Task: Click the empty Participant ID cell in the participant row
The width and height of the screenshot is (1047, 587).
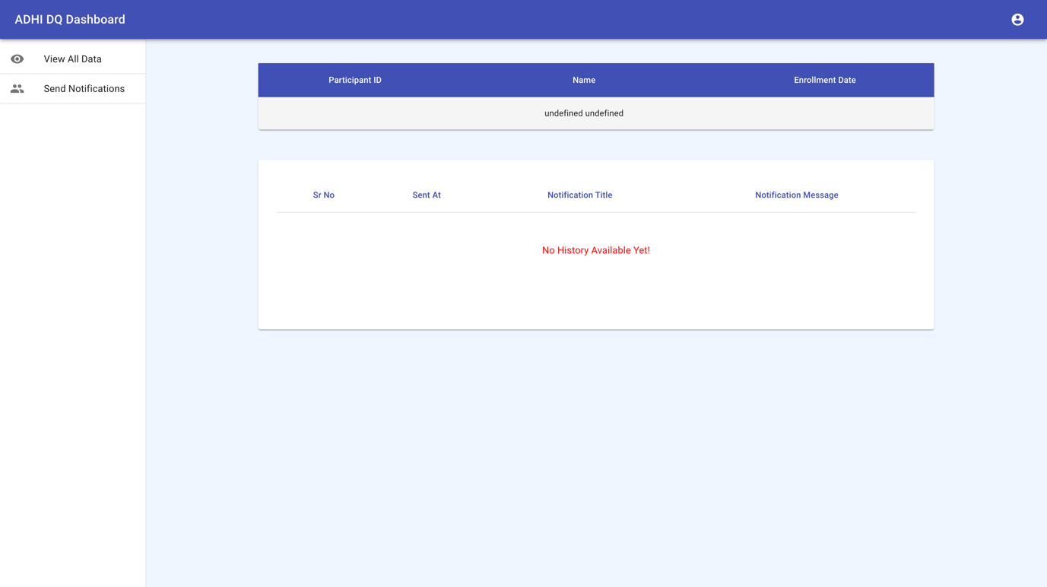Action: coord(355,113)
